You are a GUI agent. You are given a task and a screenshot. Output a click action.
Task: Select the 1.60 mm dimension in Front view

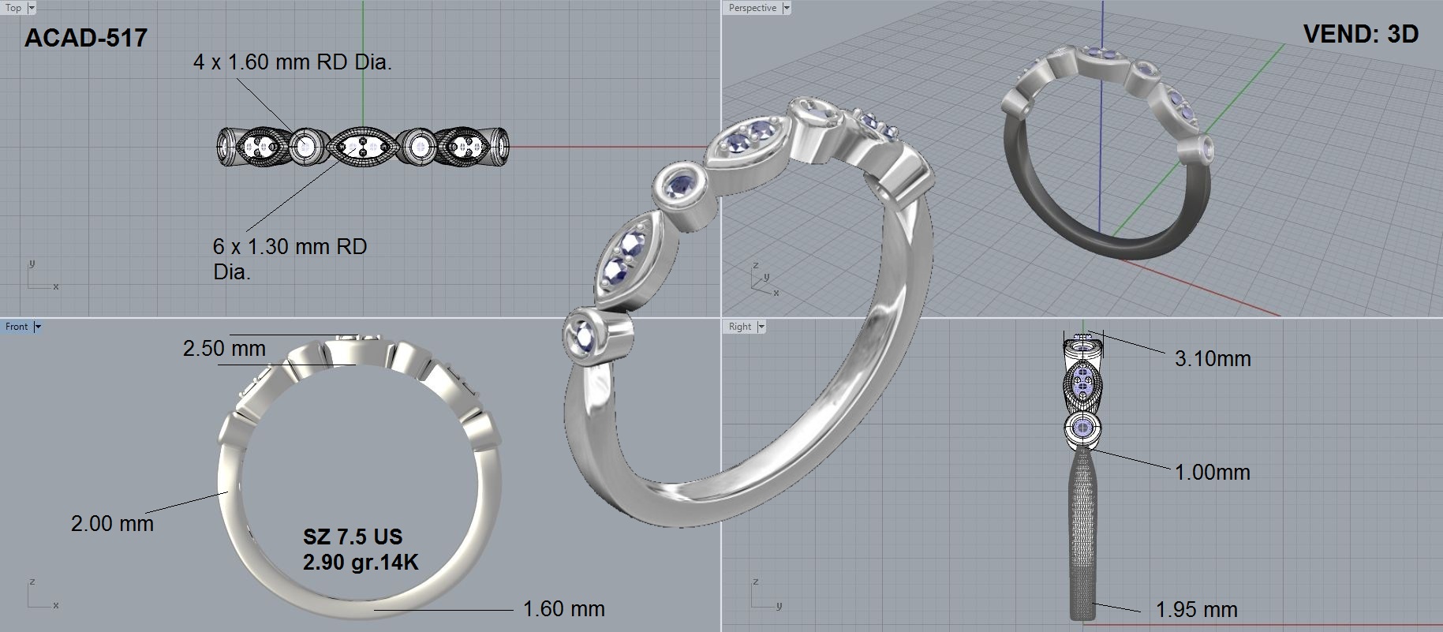(564, 609)
